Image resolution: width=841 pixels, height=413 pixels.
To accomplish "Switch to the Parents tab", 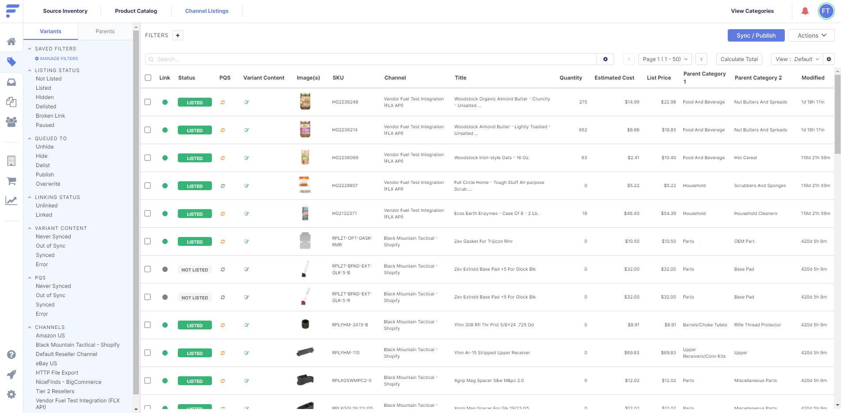I will pyautogui.click(x=105, y=31).
